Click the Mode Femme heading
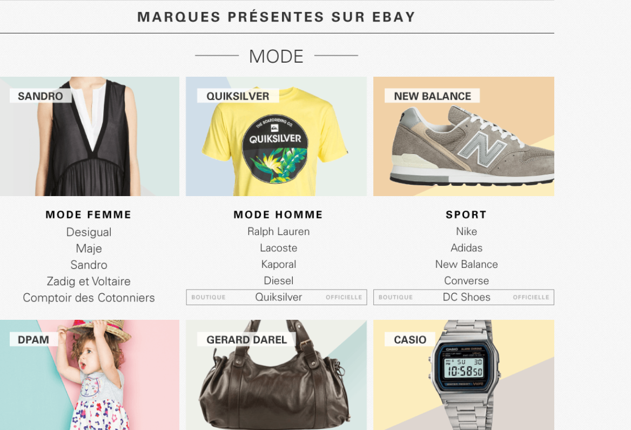Image resolution: width=631 pixels, height=430 pixels. click(89, 215)
